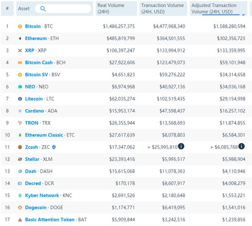The image size is (252, 226).
Task: Open the Dogecoin asset link
Action: pos(35,207)
